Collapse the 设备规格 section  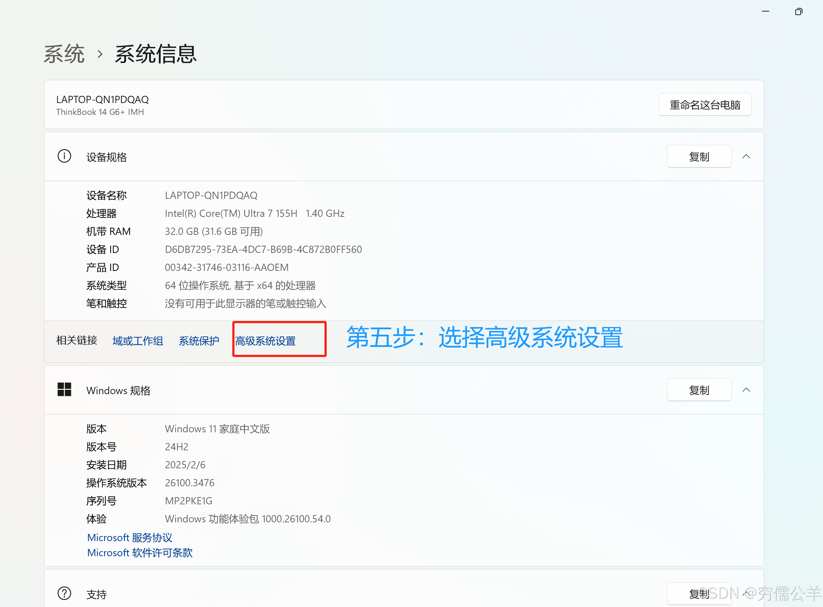click(x=746, y=156)
